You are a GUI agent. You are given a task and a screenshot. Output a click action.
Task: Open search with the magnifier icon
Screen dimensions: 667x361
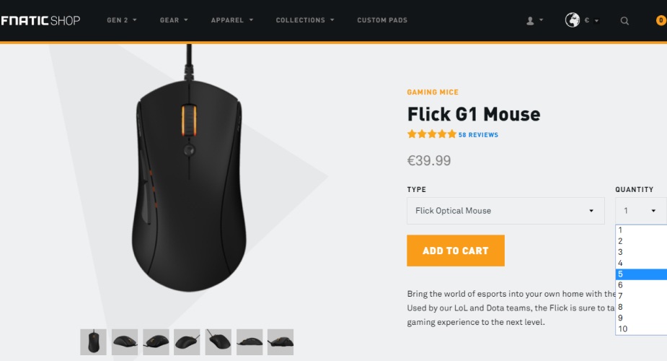pyautogui.click(x=624, y=20)
